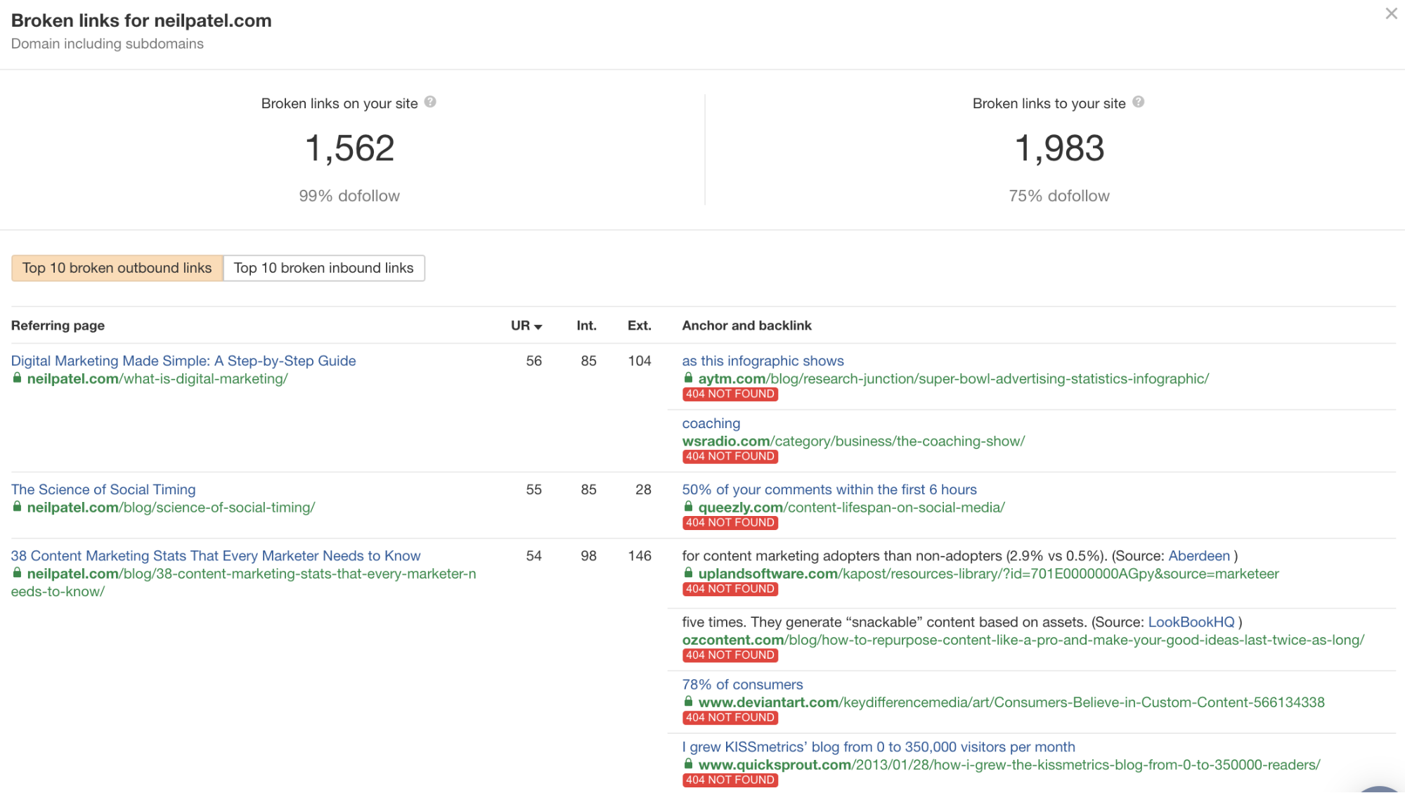1405x793 pixels.
Task: Open neilpatel.com/blog/science-of-social-timing/ URL
Action: coord(171,508)
